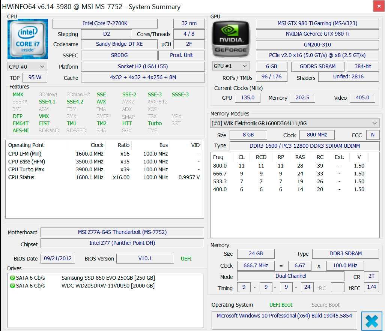Click the total Memory Size 24 GB field

(256, 253)
